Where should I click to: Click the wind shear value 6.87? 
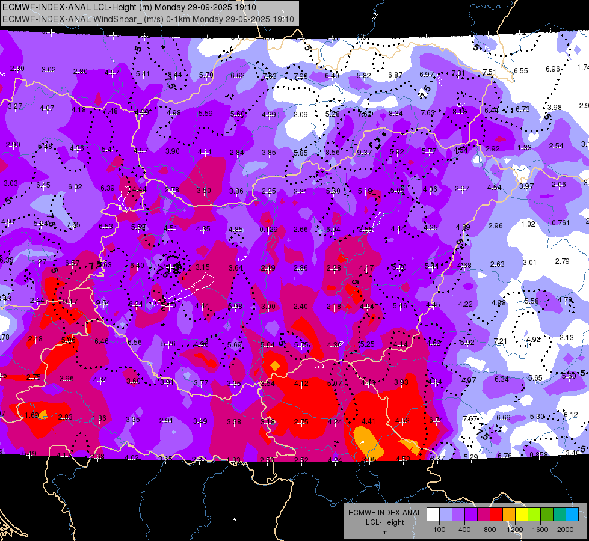pyautogui.click(x=395, y=75)
